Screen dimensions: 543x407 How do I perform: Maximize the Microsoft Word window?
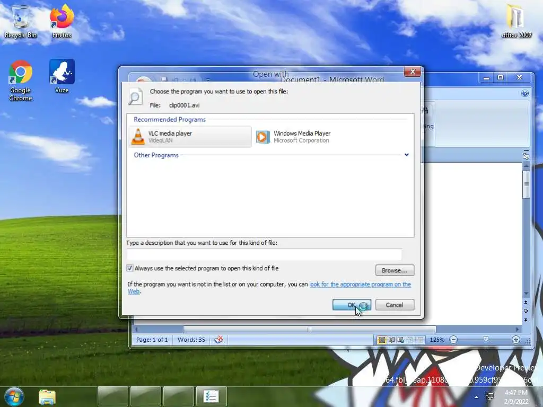tap(501, 78)
